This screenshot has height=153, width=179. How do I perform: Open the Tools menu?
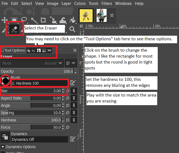(93, 4)
